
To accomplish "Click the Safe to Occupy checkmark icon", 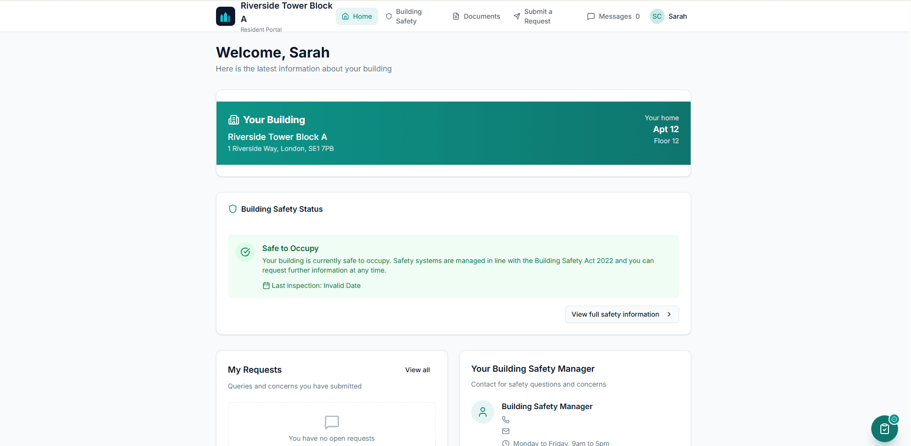I will coord(245,252).
